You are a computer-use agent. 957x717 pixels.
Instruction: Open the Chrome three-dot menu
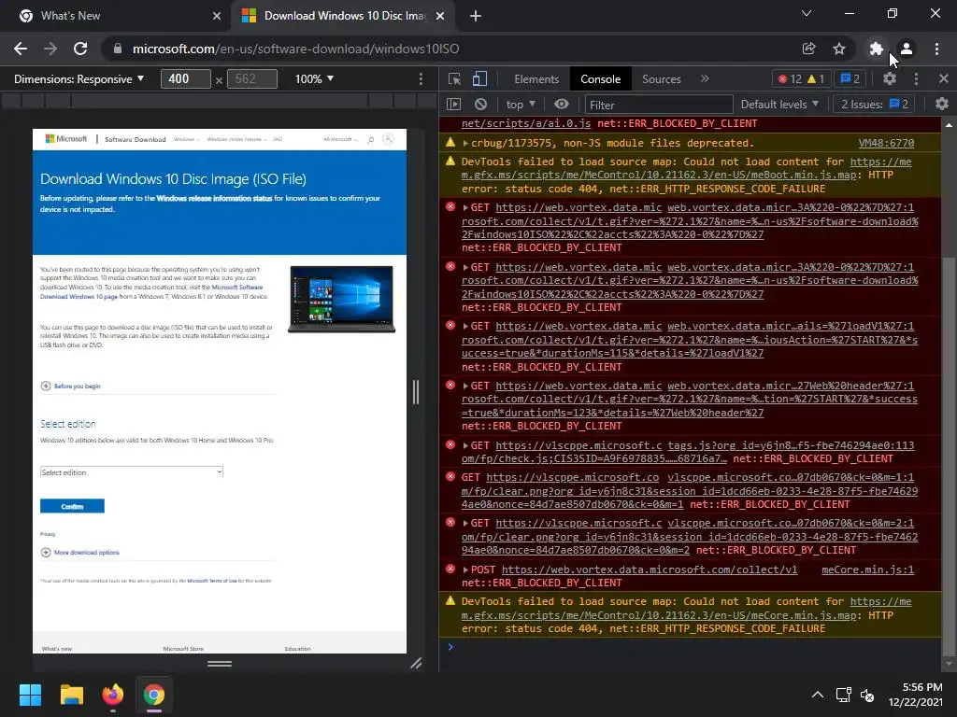pos(936,49)
